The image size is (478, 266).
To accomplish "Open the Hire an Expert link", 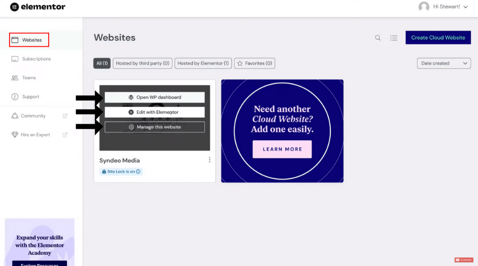I will 35,135.
